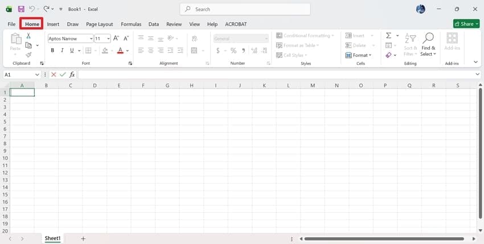Click the Clear eraser icon
The image size is (484, 244).
click(388, 55)
